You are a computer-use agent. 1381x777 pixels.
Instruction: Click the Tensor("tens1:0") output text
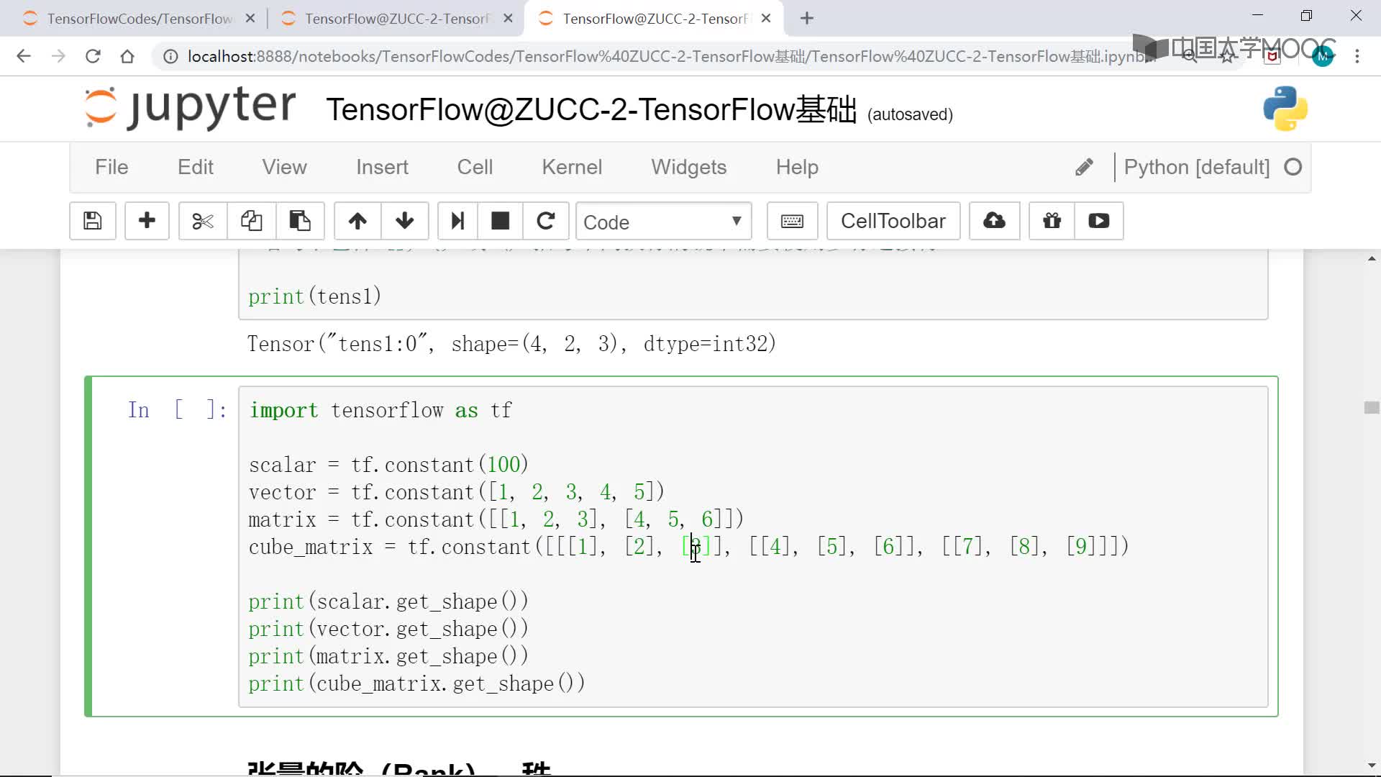[x=512, y=344]
